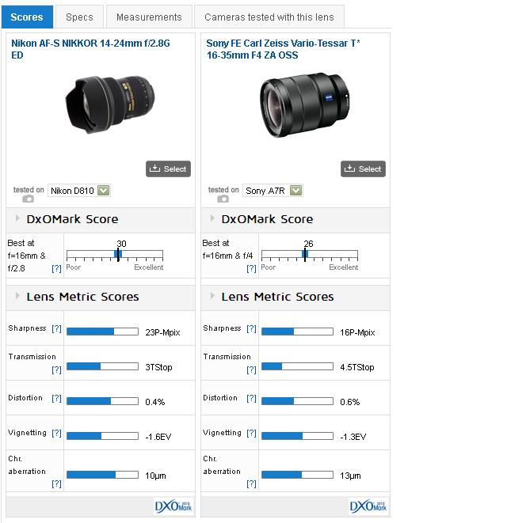Viewport: 507px width, 523px height.
Task: Click the Nikon Vignetting value -1.6EV
Action: tap(158, 437)
